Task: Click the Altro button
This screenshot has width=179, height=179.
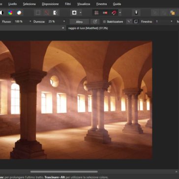Action: (79, 22)
